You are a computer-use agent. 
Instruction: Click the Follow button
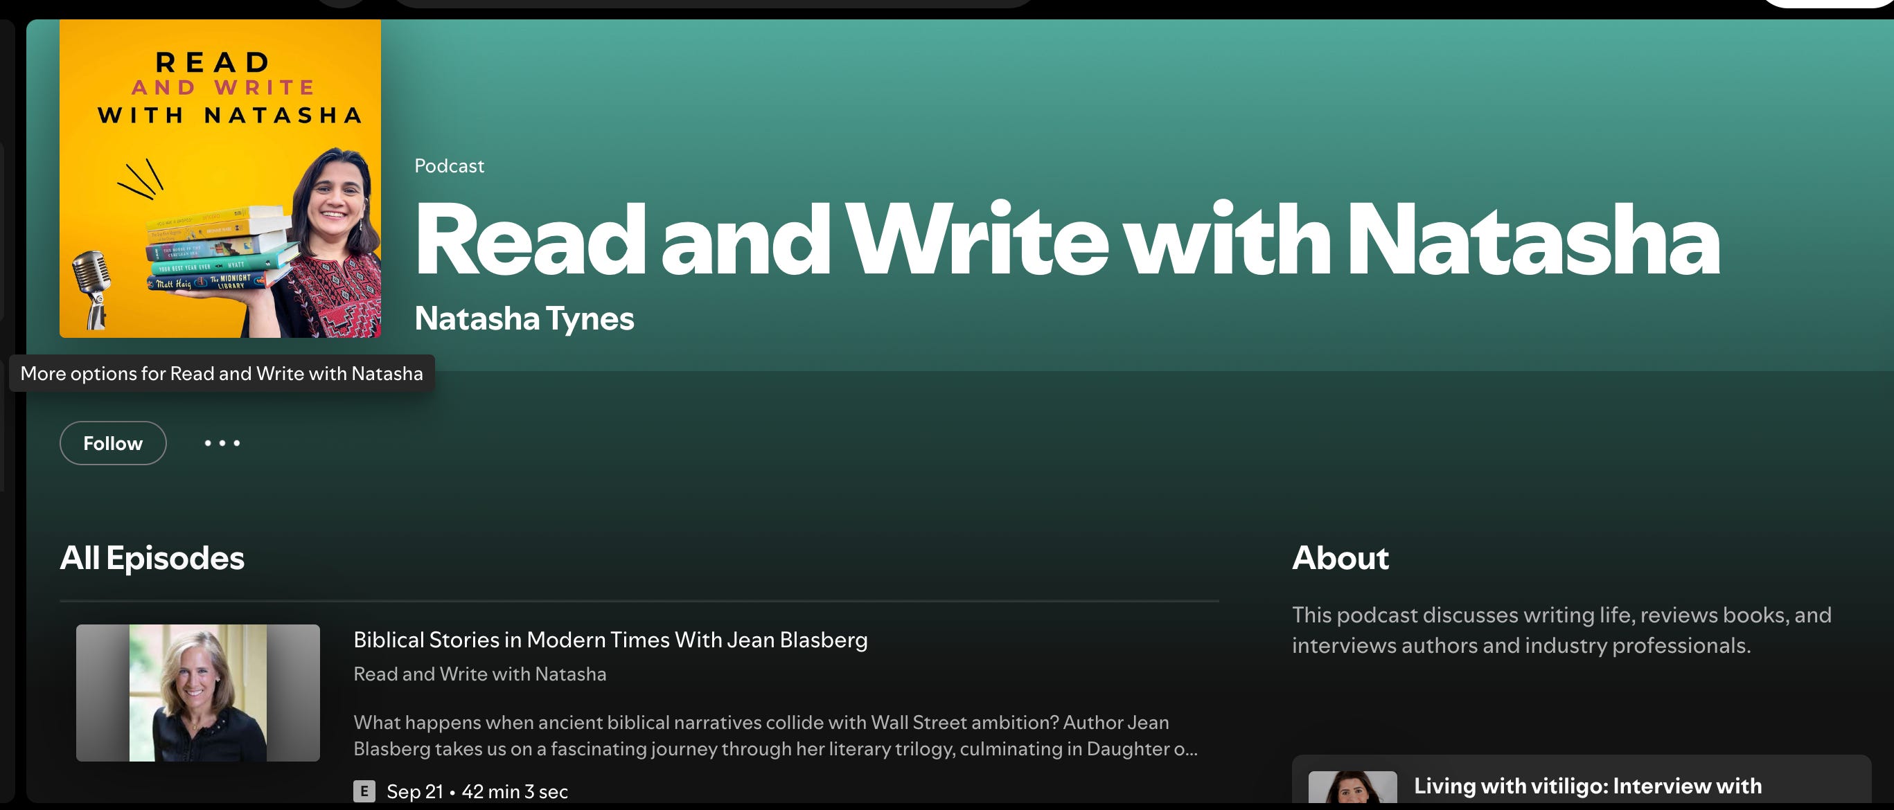pos(112,443)
